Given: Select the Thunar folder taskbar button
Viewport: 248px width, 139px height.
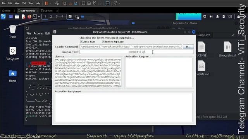Looking at the screenshot, I should [x=83, y=17].
